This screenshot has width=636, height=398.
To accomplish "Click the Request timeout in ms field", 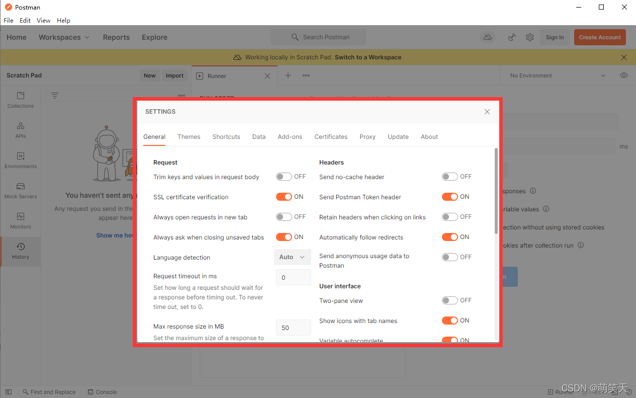I will pyautogui.click(x=294, y=277).
